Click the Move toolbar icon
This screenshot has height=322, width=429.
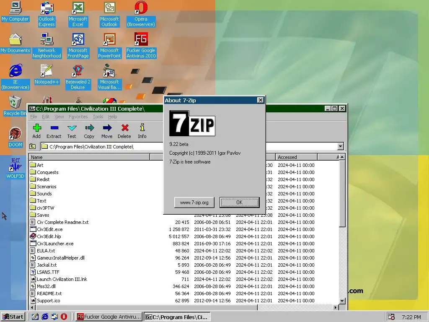pyautogui.click(x=107, y=131)
